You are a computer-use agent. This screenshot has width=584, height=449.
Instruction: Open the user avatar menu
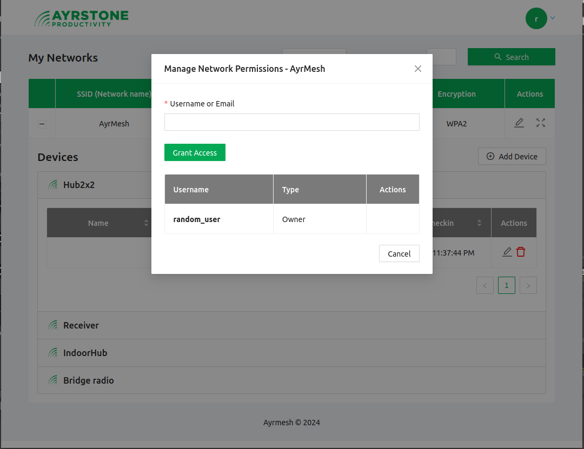click(x=536, y=18)
